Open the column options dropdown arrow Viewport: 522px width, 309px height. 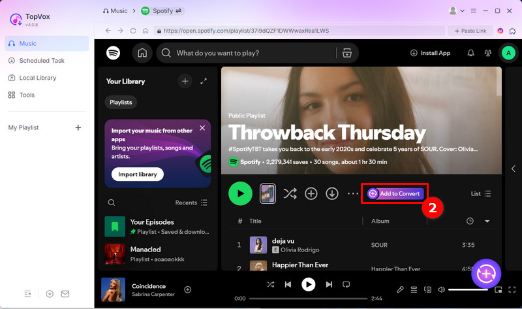[487, 221]
